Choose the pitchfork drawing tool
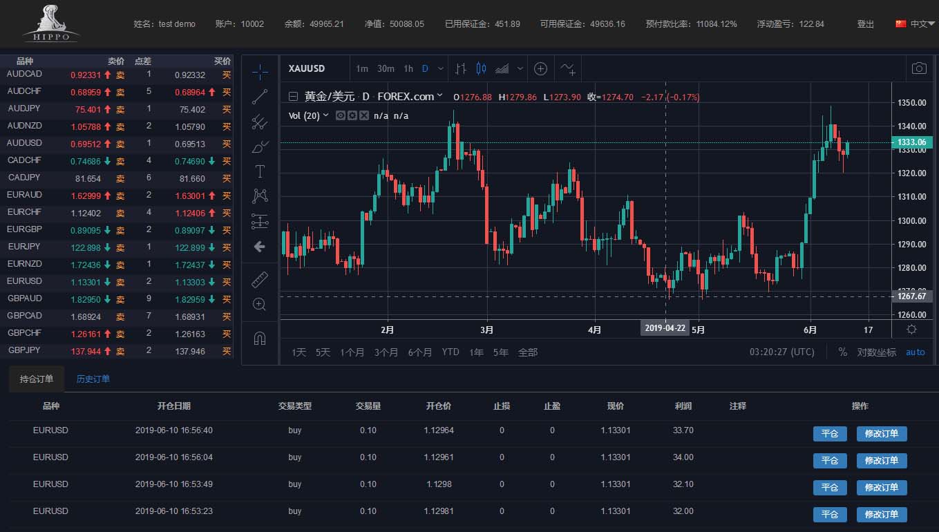Image resolution: width=939 pixels, height=532 pixels. tap(260, 122)
